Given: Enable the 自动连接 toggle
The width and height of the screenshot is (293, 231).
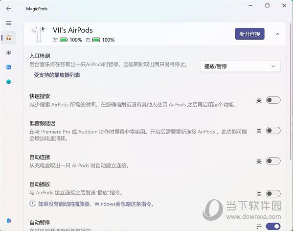Looking at the screenshot, I should click(x=273, y=161).
